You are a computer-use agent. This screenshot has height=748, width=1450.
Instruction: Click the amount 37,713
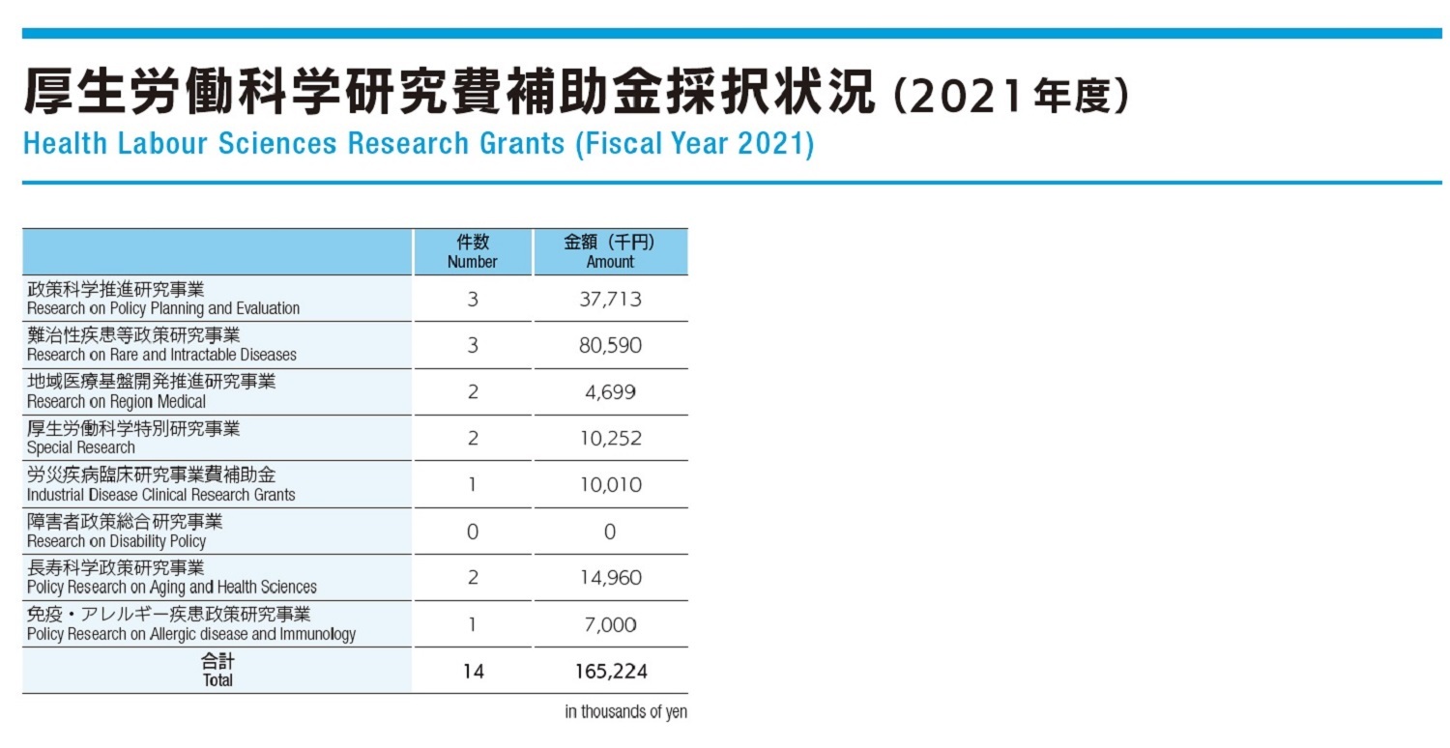pyautogui.click(x=610, y=300)
